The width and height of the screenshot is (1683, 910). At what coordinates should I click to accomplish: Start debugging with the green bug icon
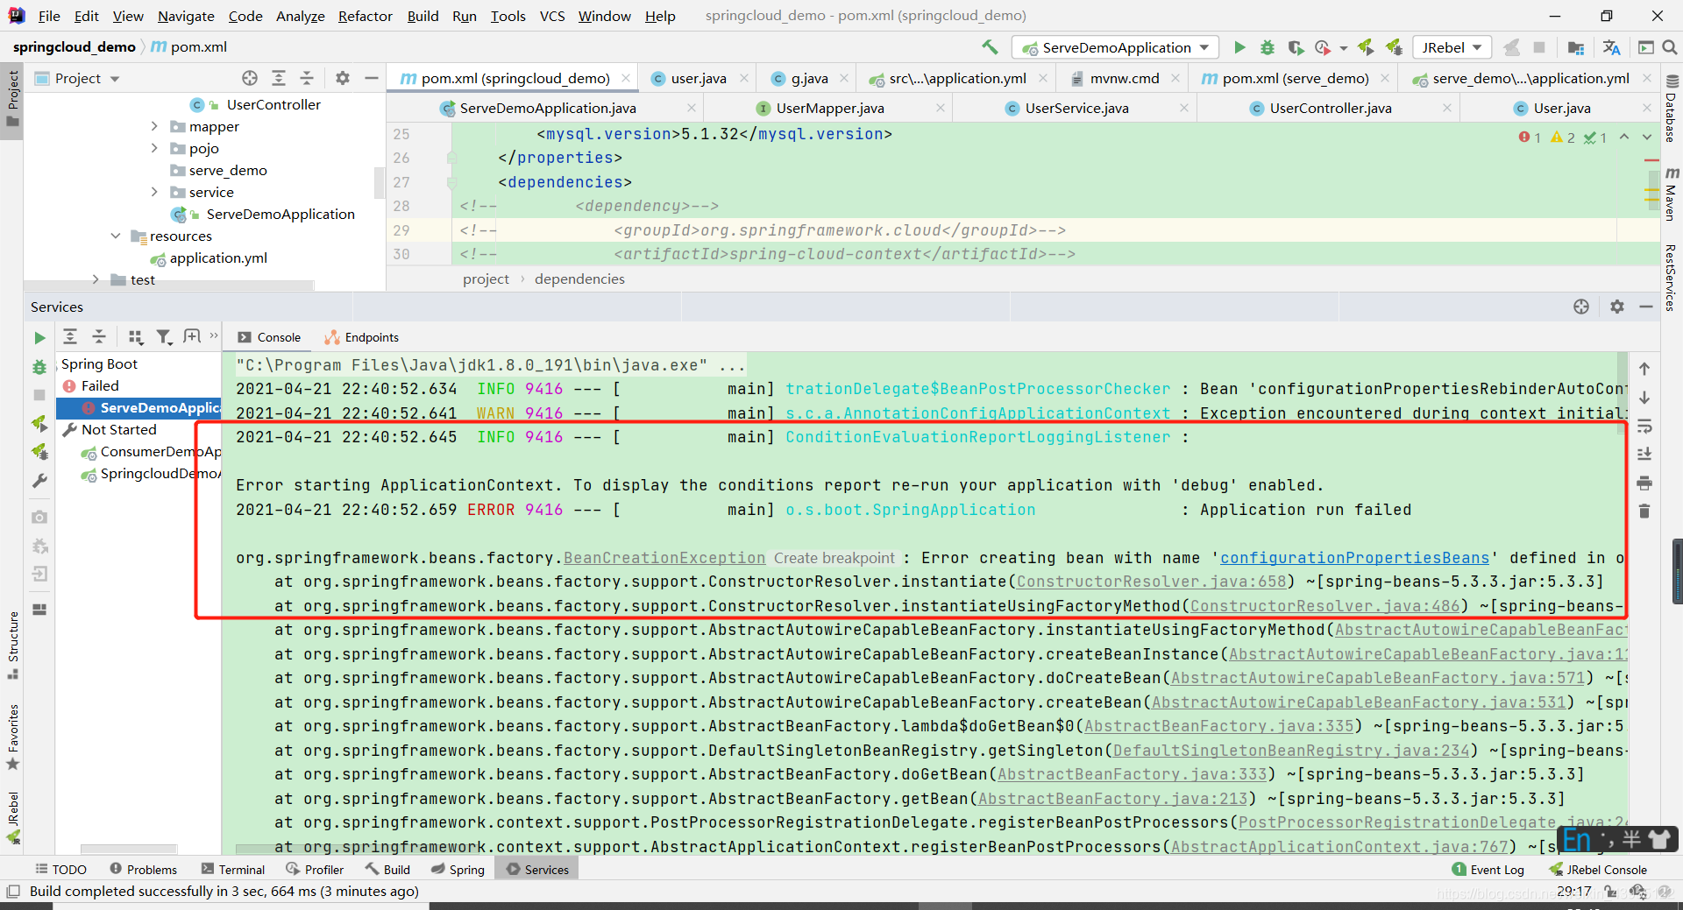tap(1268, 47)
